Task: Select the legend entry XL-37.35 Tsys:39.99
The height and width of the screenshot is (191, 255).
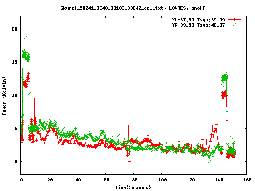Action: click(x=198, y=20)
